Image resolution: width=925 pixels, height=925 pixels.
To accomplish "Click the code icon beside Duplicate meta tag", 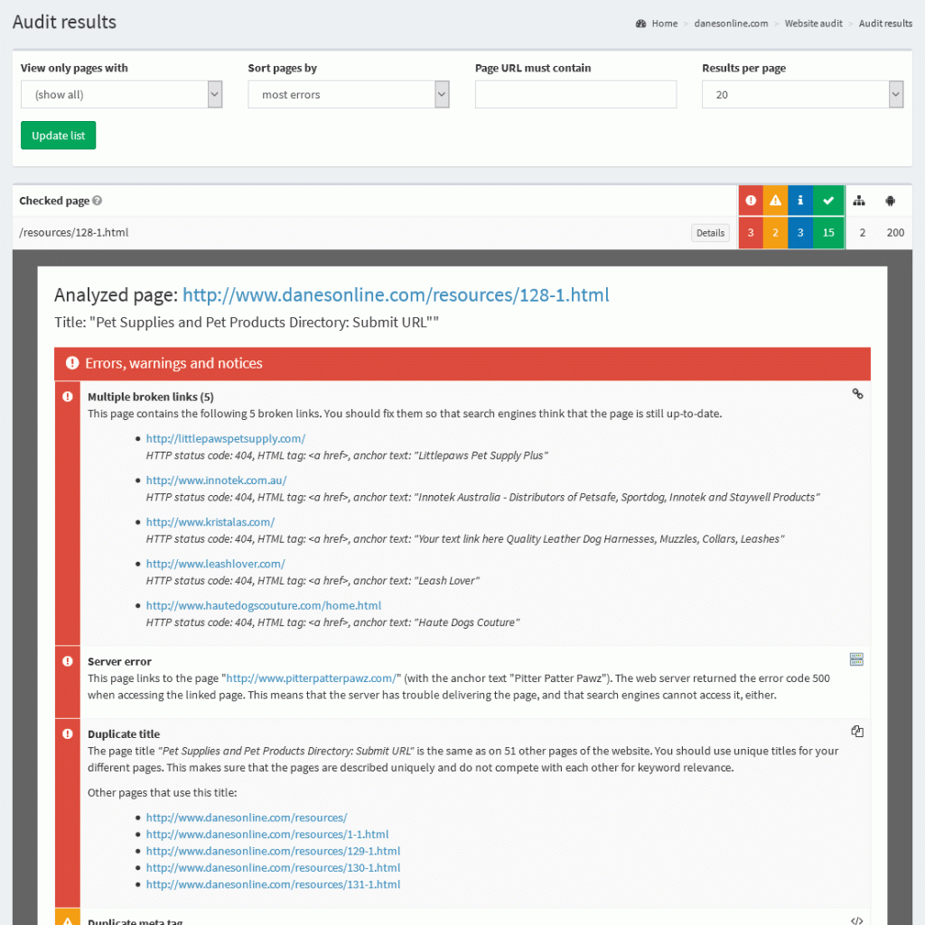I will click(x=857, y=920).
